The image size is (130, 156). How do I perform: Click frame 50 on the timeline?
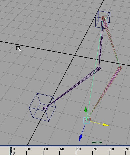click(62, 149)
